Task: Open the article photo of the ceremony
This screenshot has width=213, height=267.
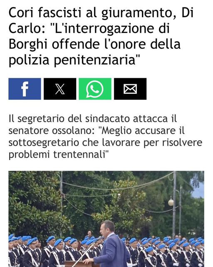Action: [106, 219]
